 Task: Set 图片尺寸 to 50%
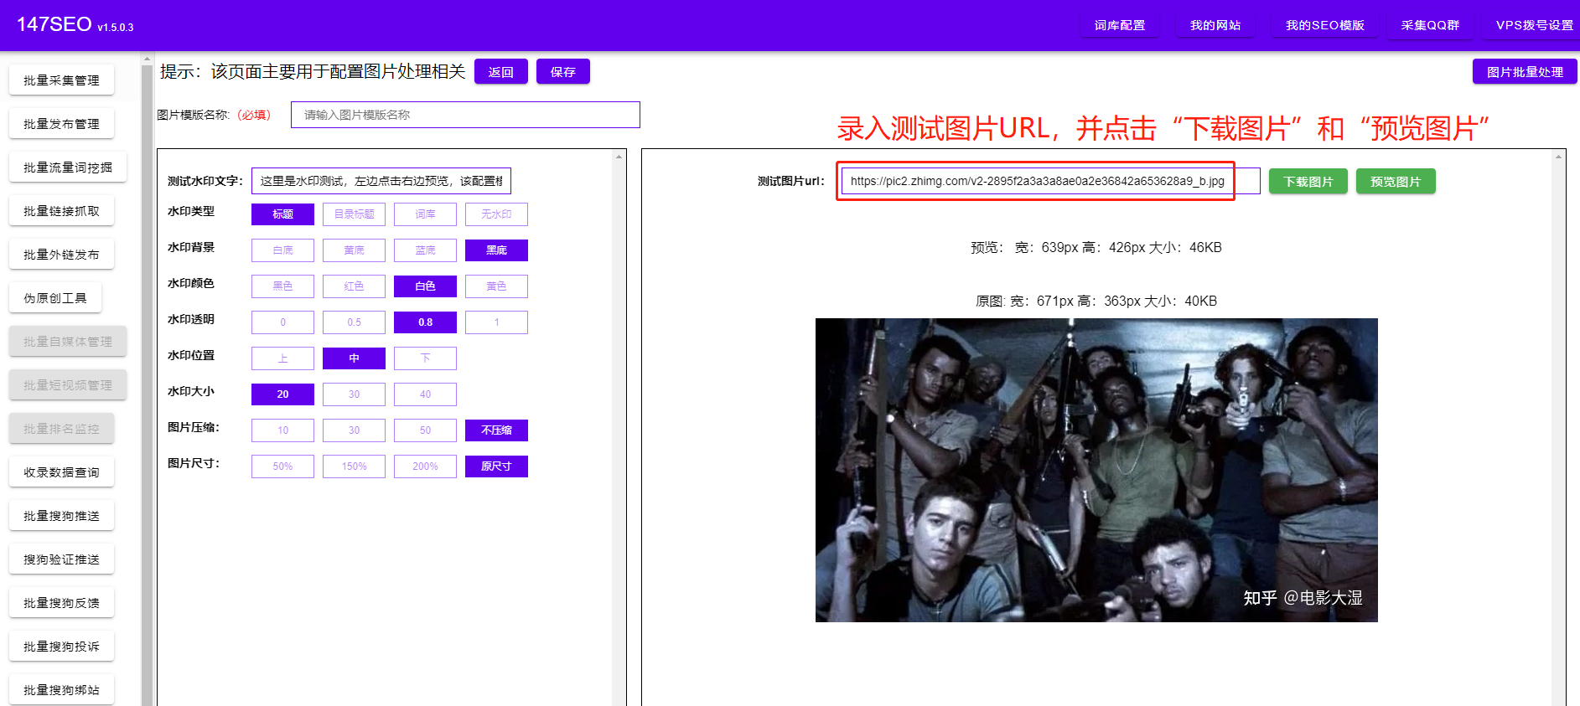pyautogui.click(x=282, y=466)
